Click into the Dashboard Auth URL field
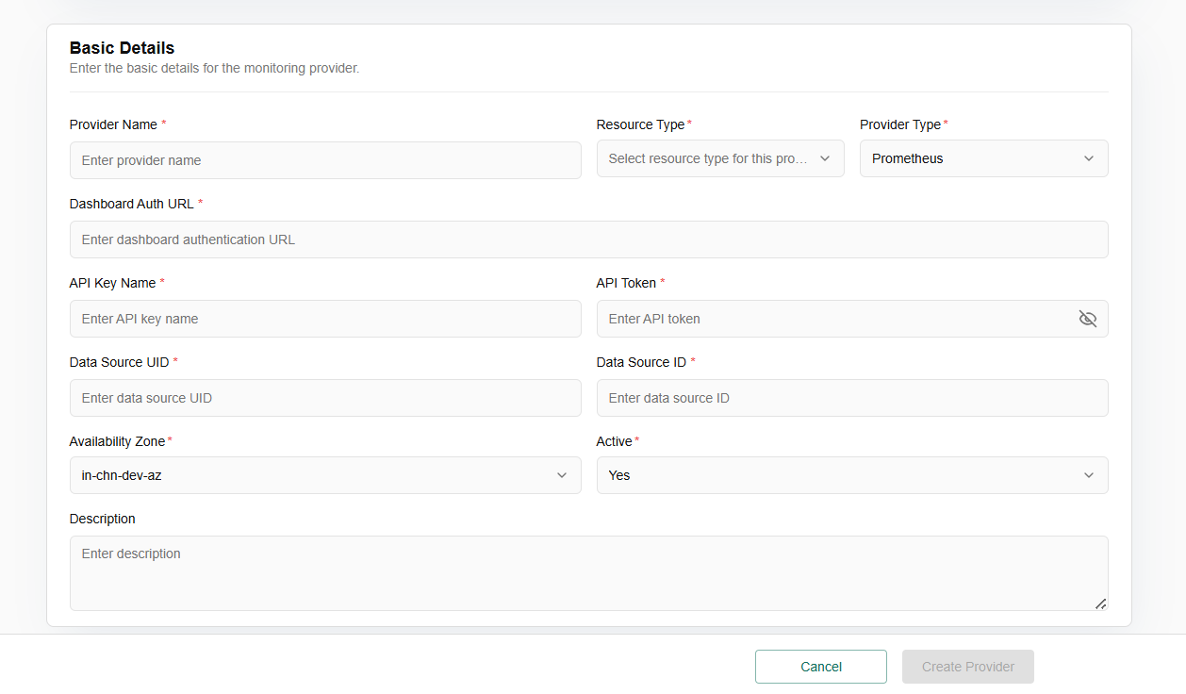This screenshot has width=1186, height=694. coord(588,240)
